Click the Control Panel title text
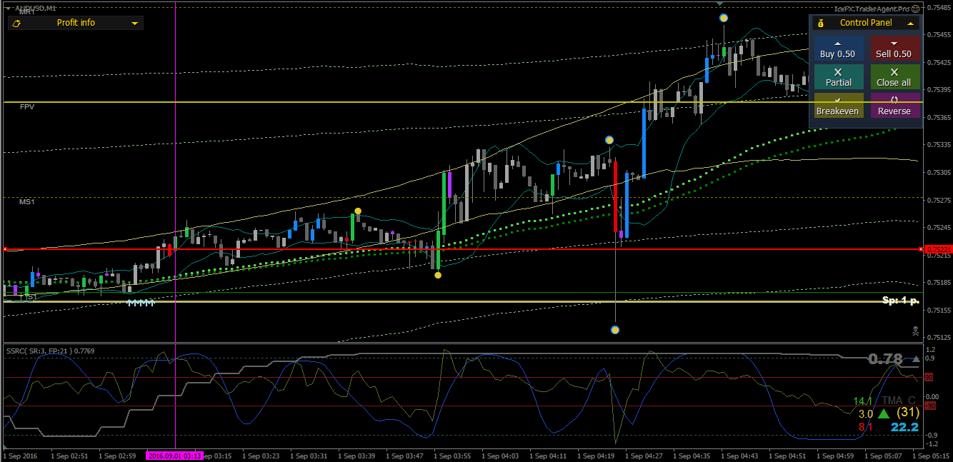Image resolution: width=953 pixels, height=462 pixels. click(x=866, y=23)
